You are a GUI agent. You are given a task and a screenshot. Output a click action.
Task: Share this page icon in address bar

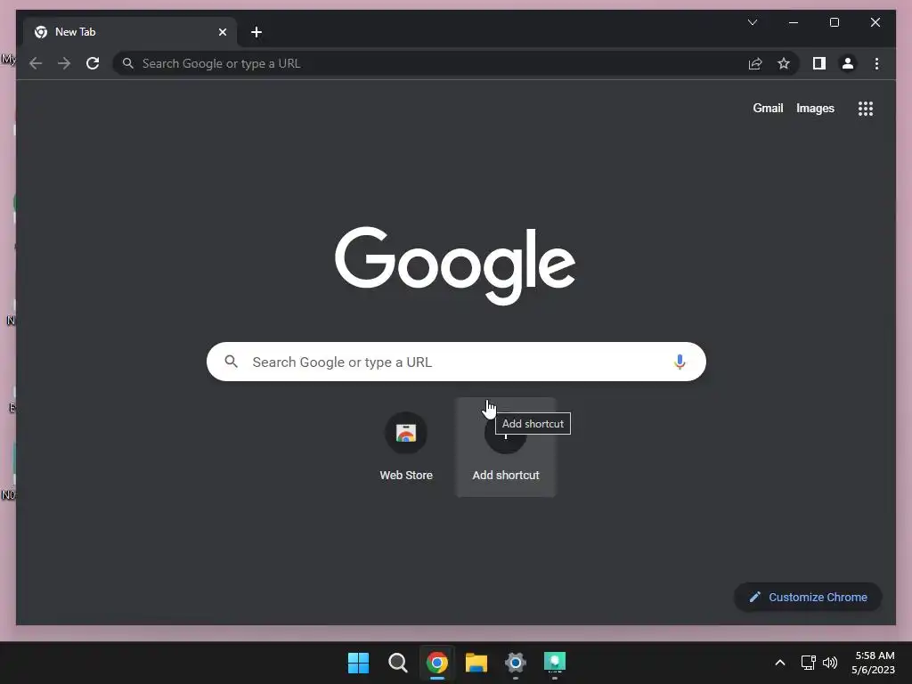(x=755, y=63)
